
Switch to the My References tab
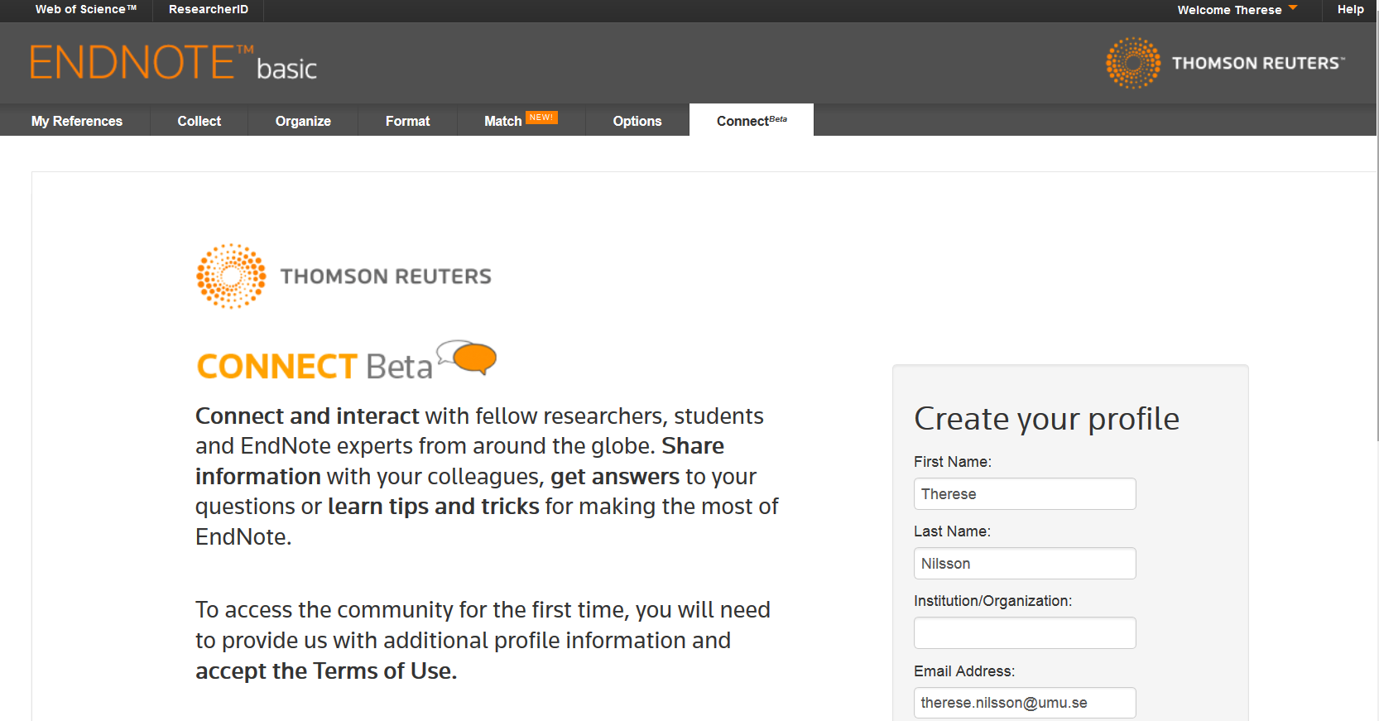(x=77, y=121)
